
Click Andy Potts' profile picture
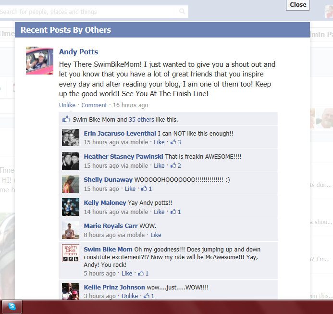click(x=39, y=61)
